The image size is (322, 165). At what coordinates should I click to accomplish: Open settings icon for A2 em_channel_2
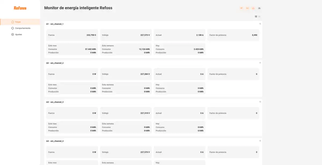tap(260, 63)
